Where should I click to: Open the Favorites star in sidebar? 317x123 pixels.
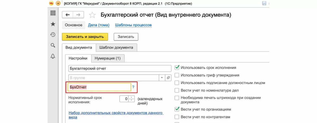coord(53,24)
